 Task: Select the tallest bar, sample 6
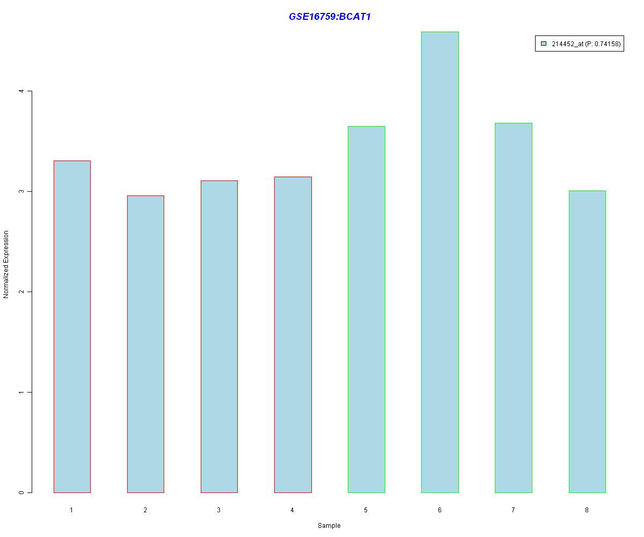click(440, 262)
